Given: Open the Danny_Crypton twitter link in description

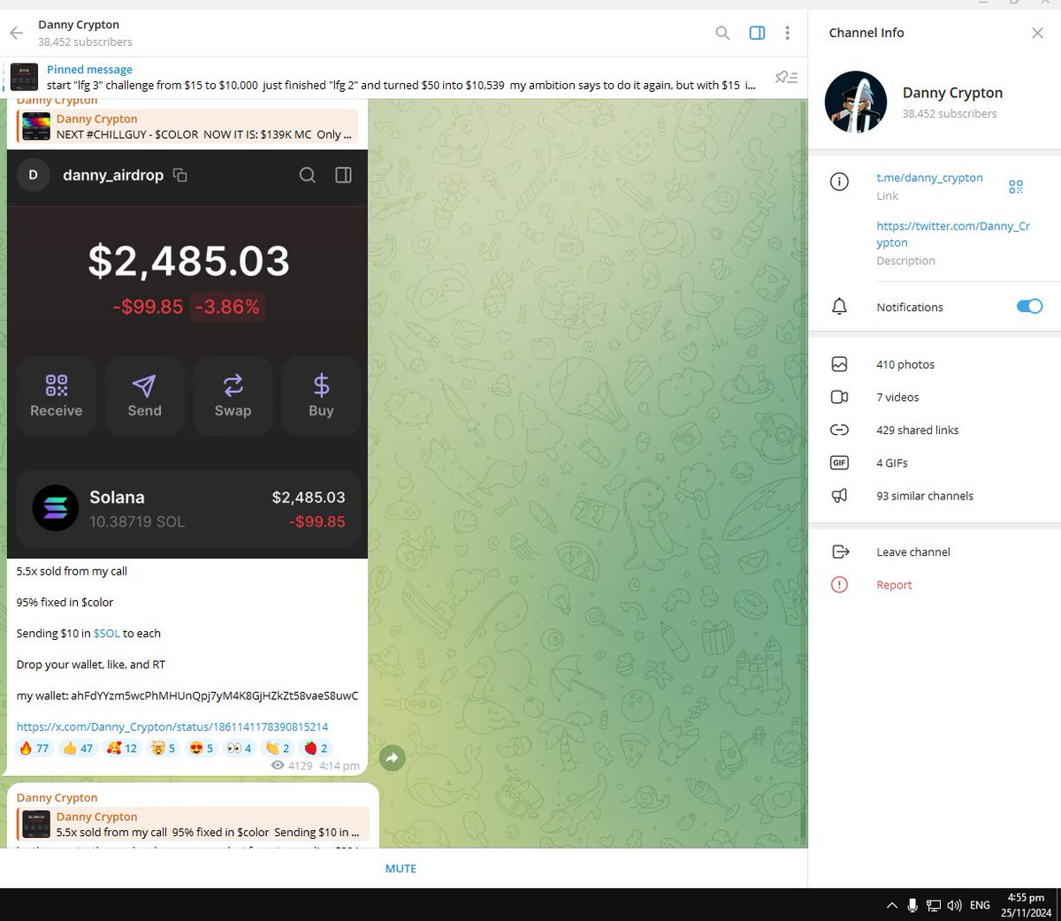Looking at the screenshot, I should point(953,234).
